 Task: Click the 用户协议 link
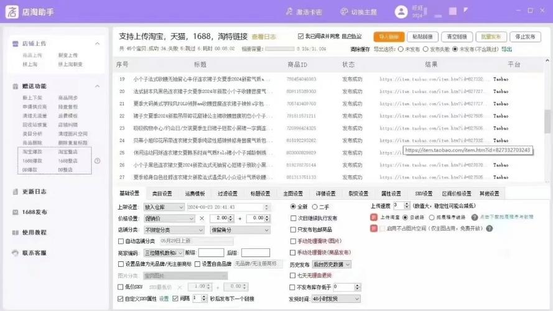(x=351, y=36)
